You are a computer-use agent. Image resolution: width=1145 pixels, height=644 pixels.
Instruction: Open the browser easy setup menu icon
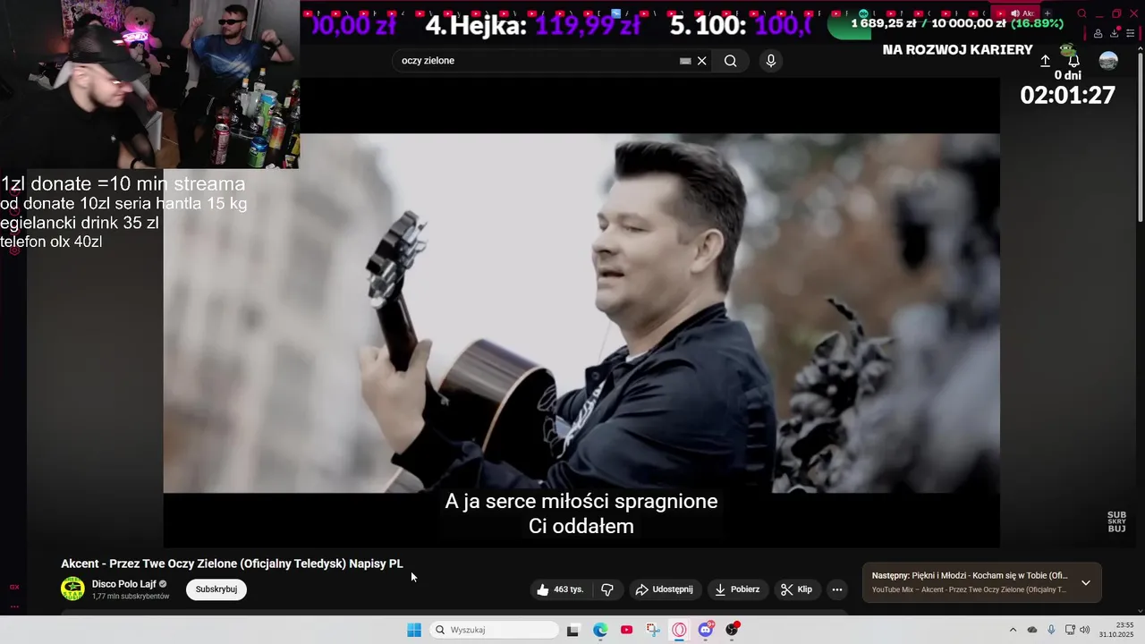(1130, 34)
